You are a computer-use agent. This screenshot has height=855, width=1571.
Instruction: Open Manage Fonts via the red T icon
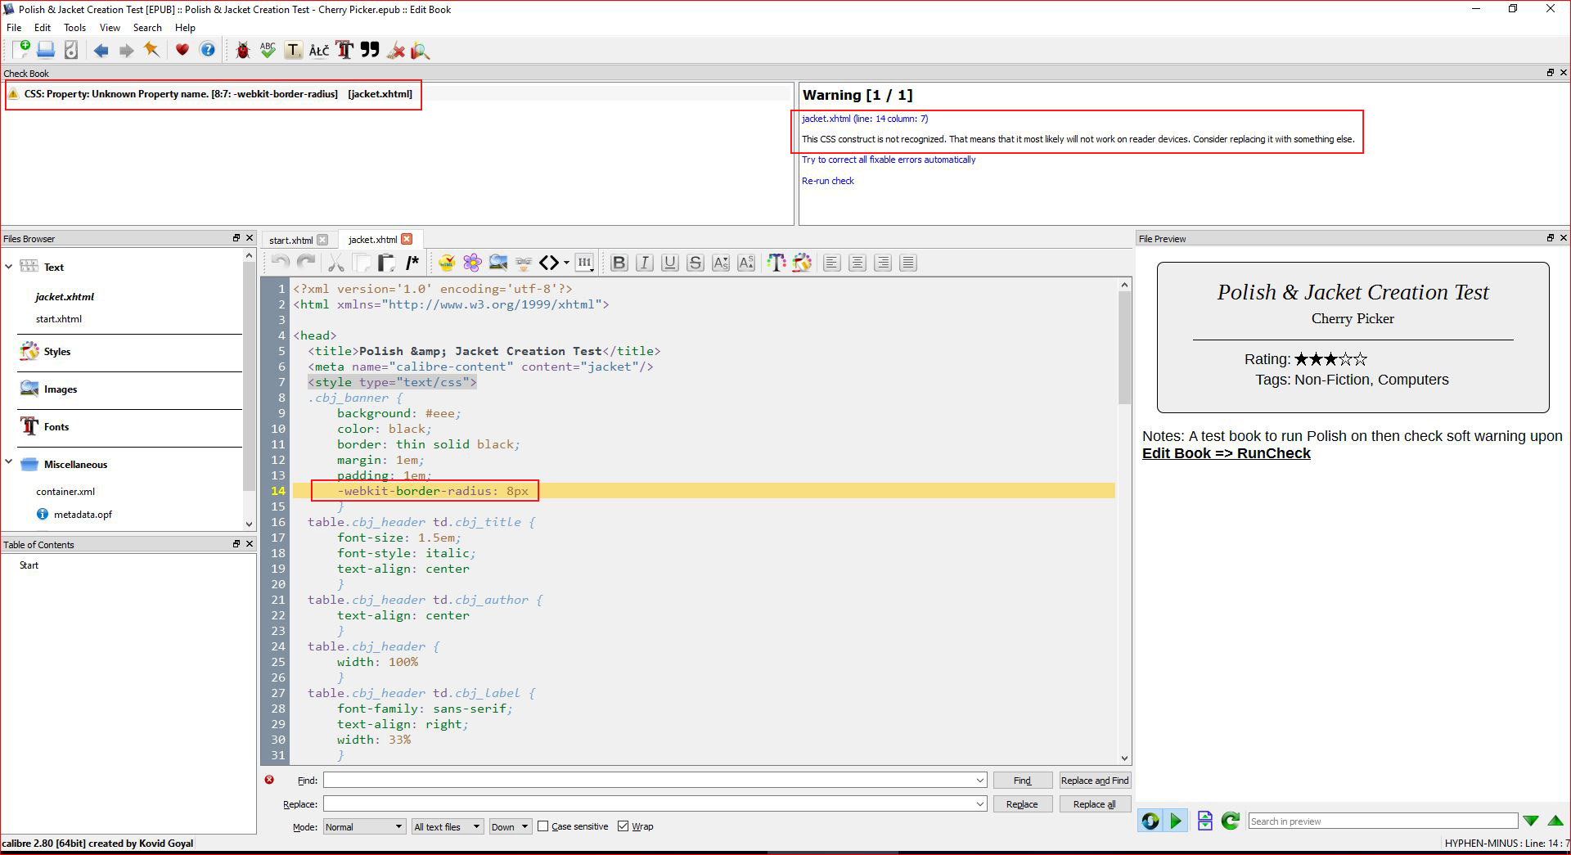click(x=344, y=51)
